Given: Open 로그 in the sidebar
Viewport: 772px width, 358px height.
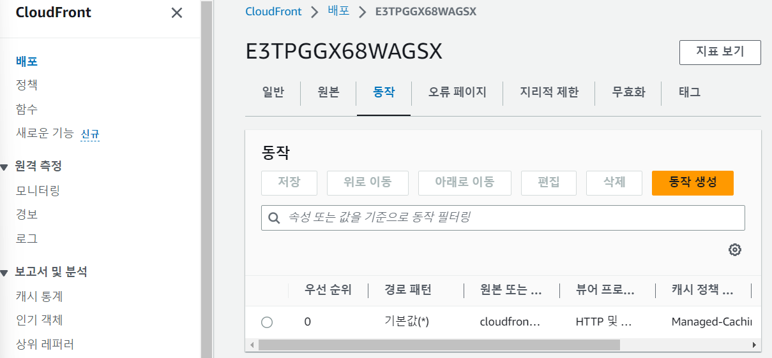Looking at the screenshot, I should pos(27,239).
